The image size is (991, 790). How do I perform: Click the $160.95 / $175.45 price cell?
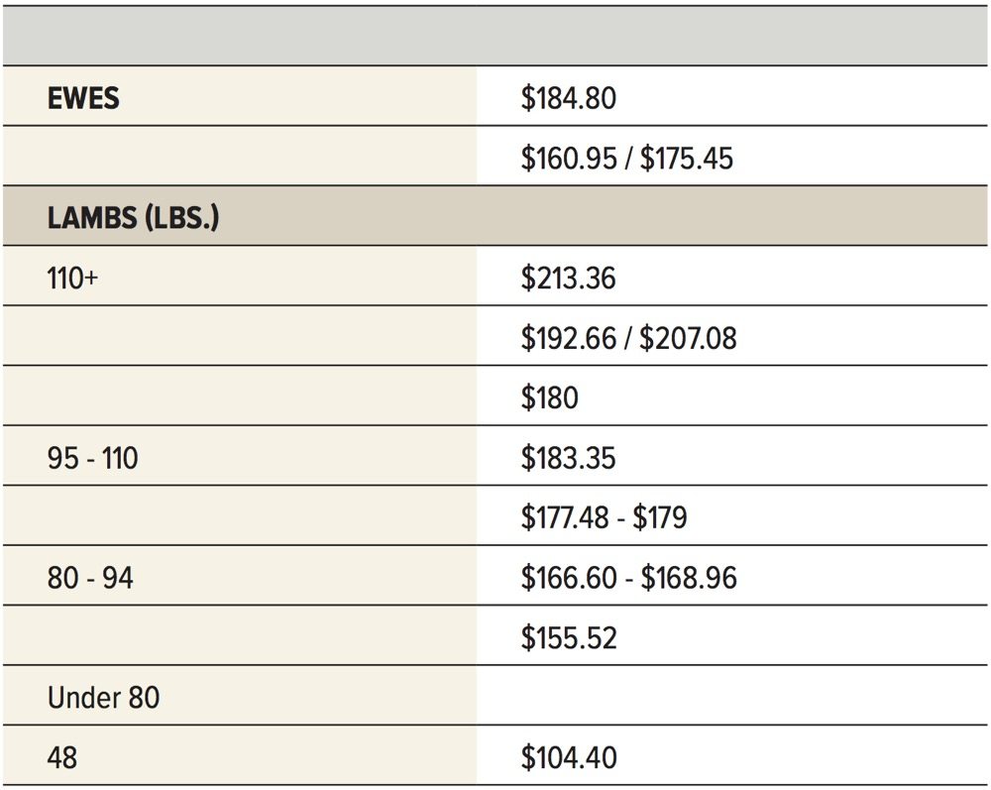[x=626, y=158]
